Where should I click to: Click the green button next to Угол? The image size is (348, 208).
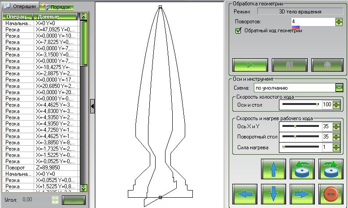pos(74,200)
